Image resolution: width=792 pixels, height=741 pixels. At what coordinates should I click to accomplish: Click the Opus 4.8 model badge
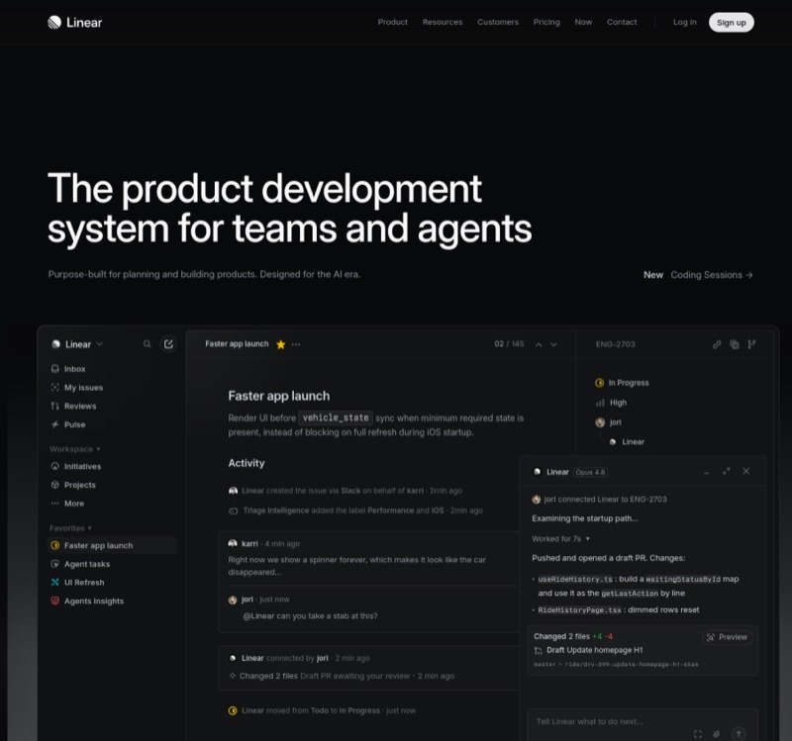(x=590, y=472)
